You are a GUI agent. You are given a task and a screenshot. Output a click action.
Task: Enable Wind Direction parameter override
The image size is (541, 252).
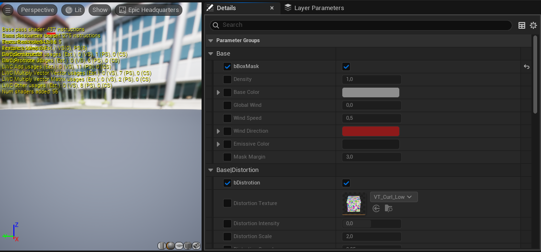(x=227, y=131)
